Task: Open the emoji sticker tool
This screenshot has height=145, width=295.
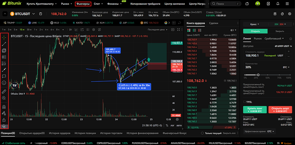Action: (4, 82)
